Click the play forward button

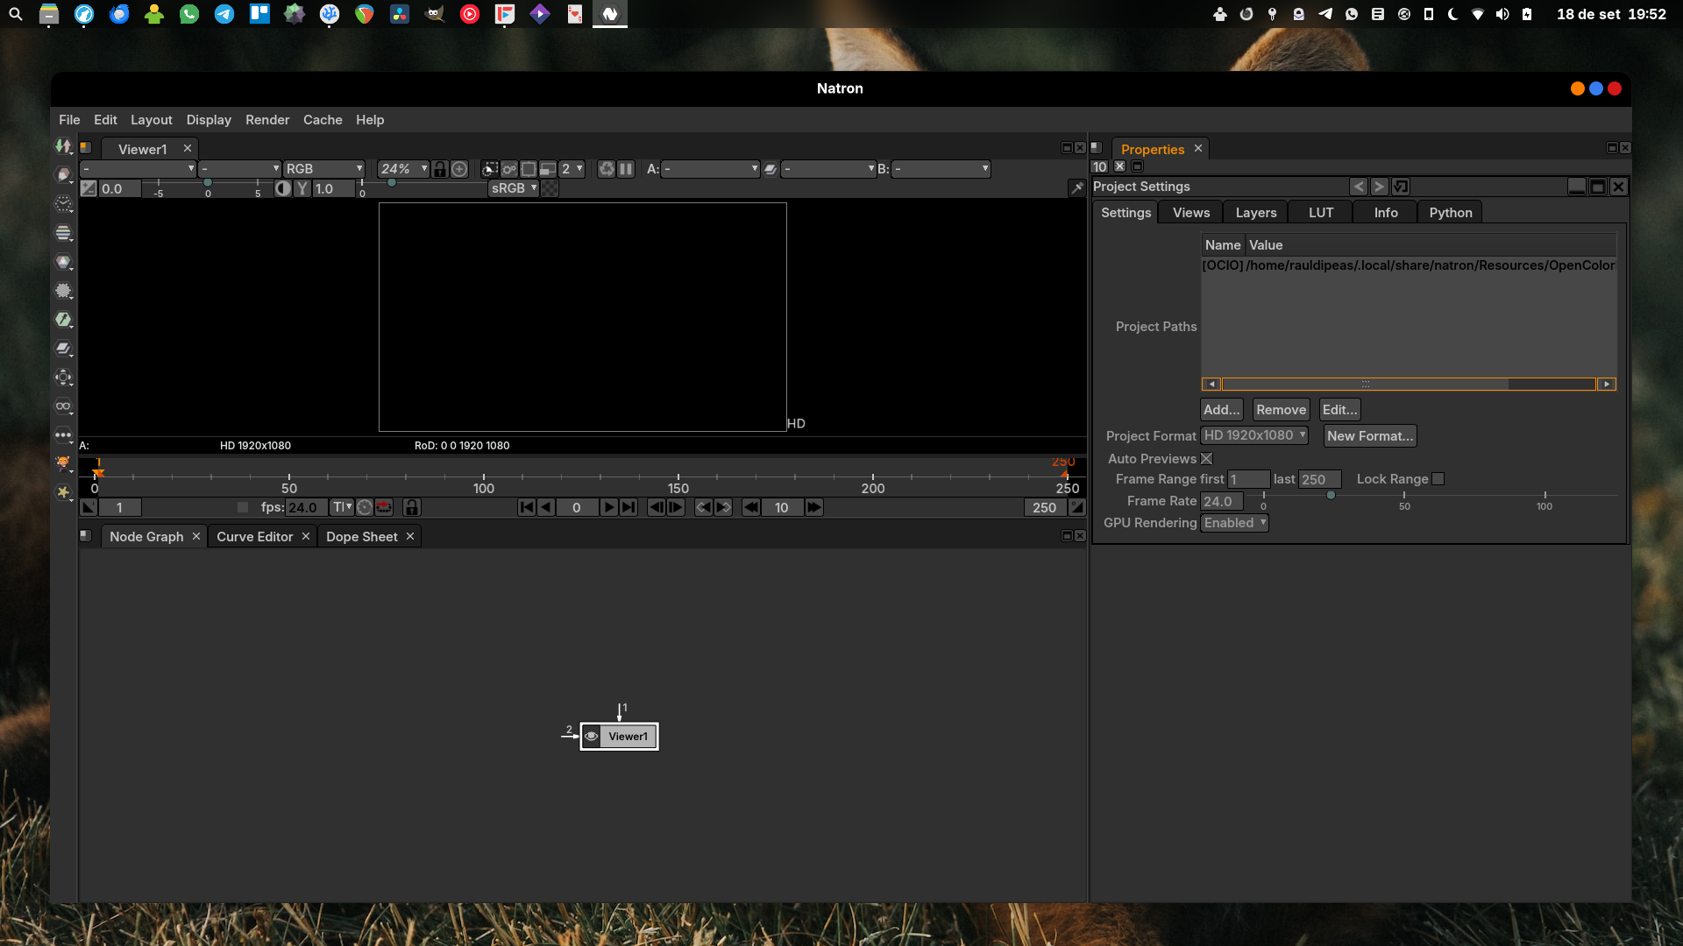609,507
